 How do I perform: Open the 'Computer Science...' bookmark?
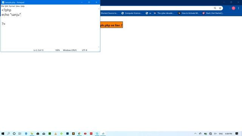point(132,13)
